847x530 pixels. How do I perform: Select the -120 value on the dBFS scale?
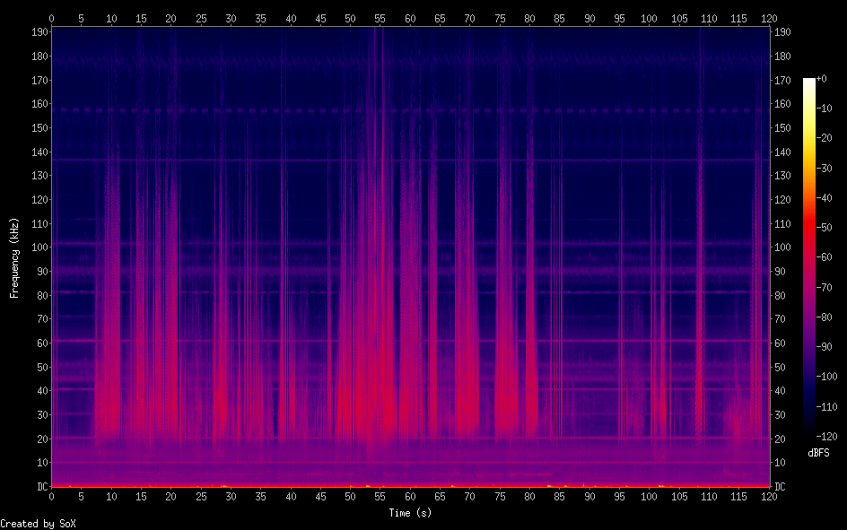(831, 437)
